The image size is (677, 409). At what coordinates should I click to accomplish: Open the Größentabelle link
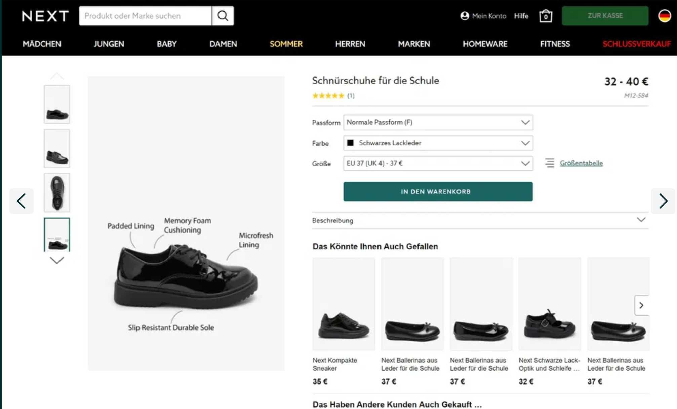point(581,163)
